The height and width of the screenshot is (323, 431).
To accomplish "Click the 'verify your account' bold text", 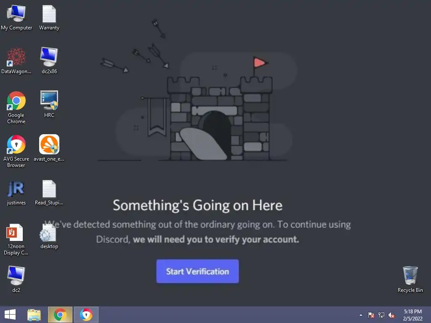I will (x=257, y=239).
